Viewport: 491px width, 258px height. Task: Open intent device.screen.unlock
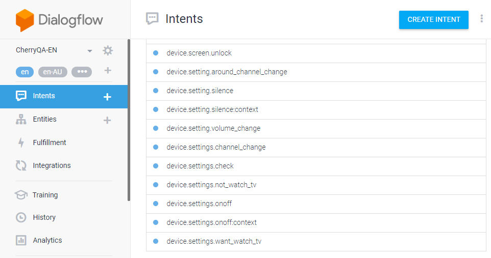pos(316,53)
